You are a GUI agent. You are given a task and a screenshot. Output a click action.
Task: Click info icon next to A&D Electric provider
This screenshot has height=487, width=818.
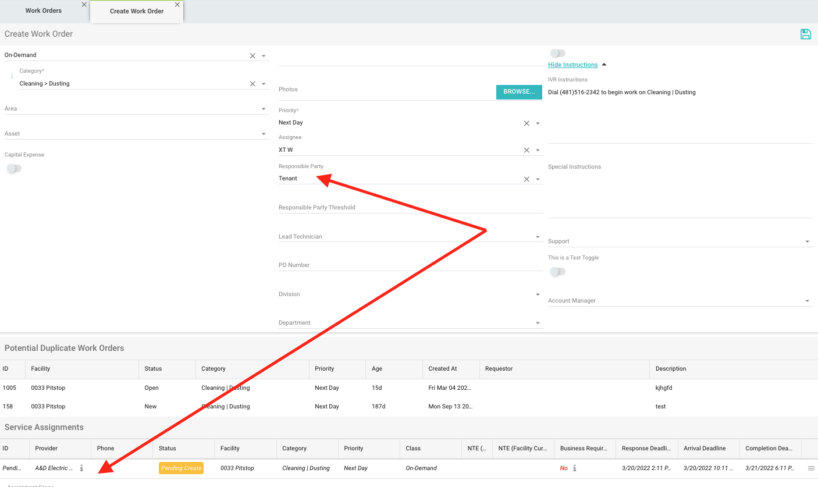tap(81, 468)
